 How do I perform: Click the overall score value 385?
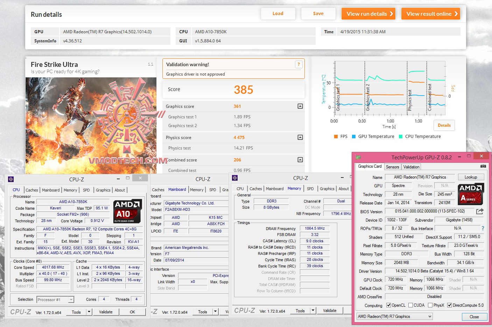pyautogui.click(x=244, y=90)
